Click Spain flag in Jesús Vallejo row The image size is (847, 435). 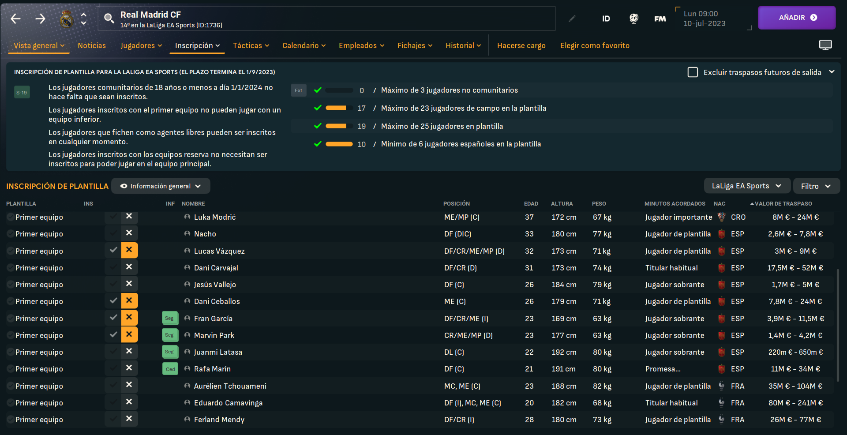tap(722, 285)
